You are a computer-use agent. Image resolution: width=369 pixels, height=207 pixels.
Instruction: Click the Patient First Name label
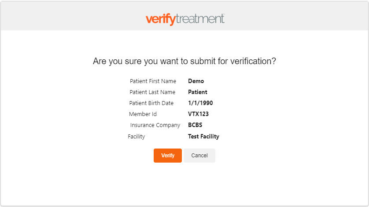point(153,81)
